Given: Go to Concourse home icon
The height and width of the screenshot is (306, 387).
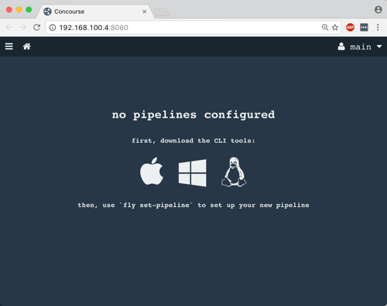Looking at the screenshot, I should pyautogui.click(x=27, y=46).
